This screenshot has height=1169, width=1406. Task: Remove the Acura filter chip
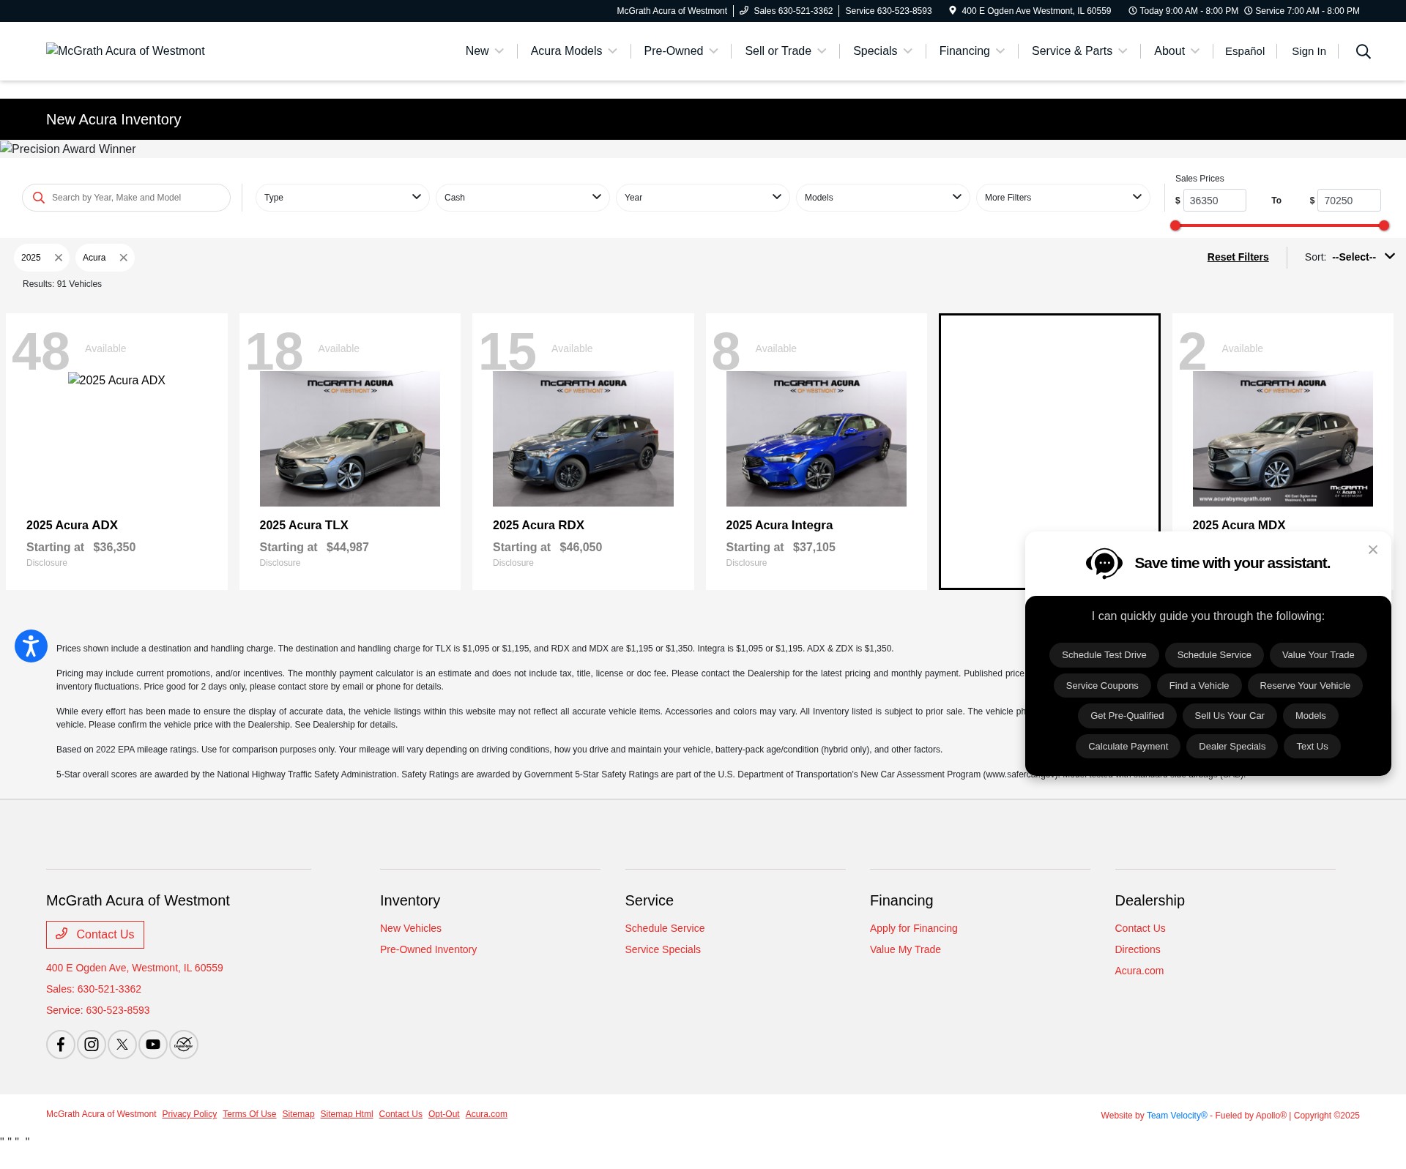pyautogui.click(x=123, y=258)
